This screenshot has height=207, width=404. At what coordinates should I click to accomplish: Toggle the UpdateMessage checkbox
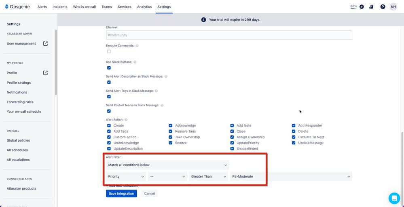point(294,143)
